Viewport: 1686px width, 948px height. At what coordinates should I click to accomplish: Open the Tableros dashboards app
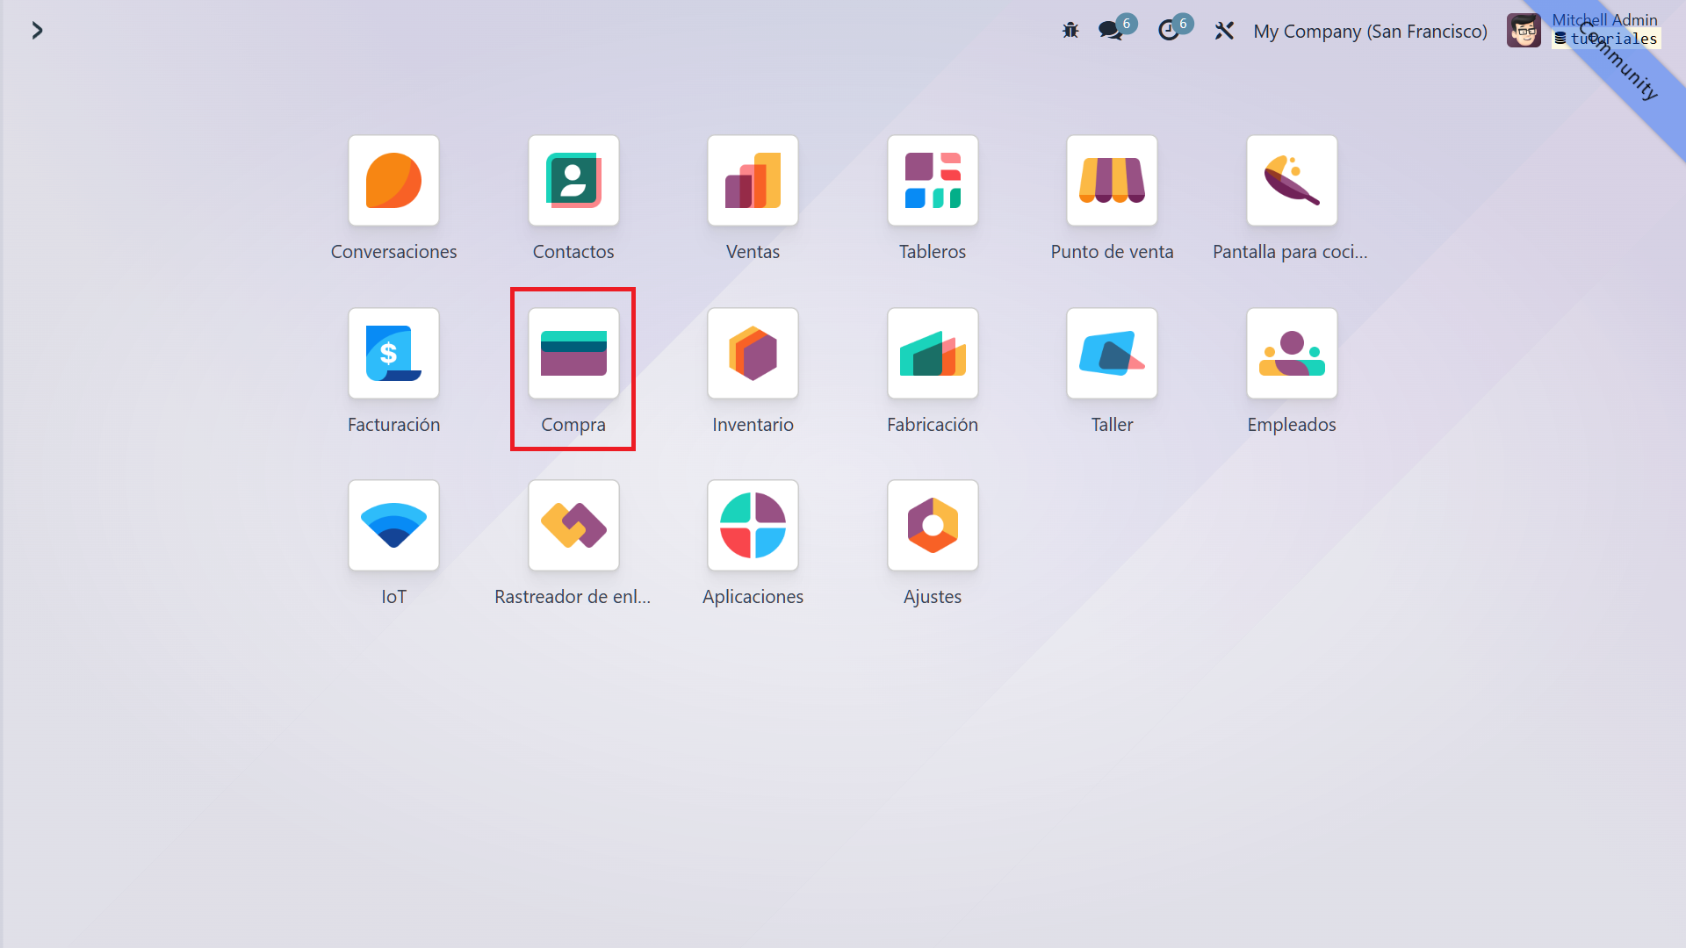pyautogui.click(x=933, y=181)
